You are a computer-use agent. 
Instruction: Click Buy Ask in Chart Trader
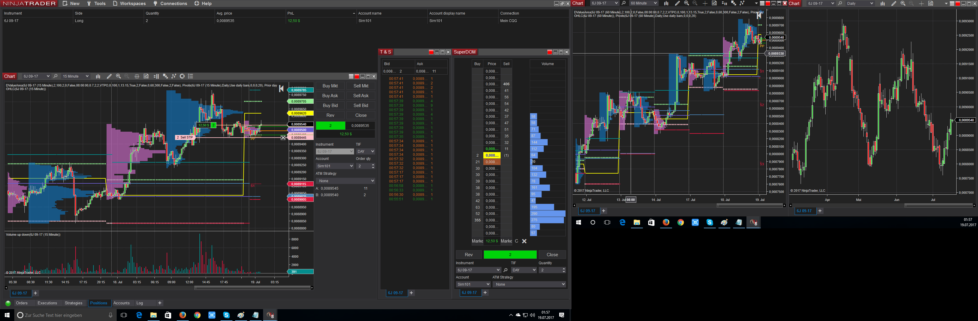coord(330,96)
